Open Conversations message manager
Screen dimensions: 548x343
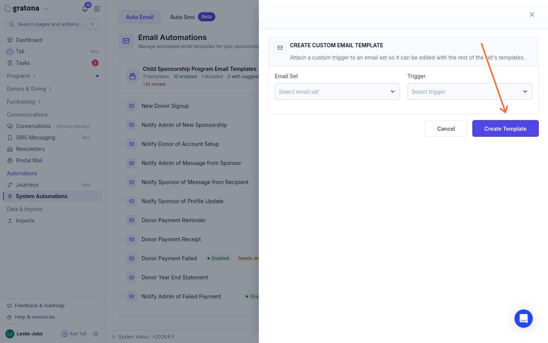53,126
